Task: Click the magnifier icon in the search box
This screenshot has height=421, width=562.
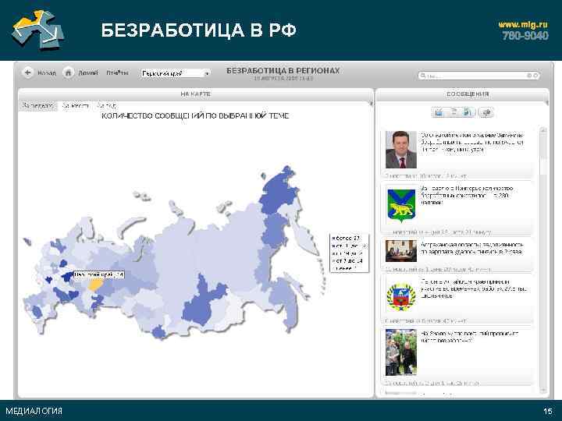Action: [423, 76]
